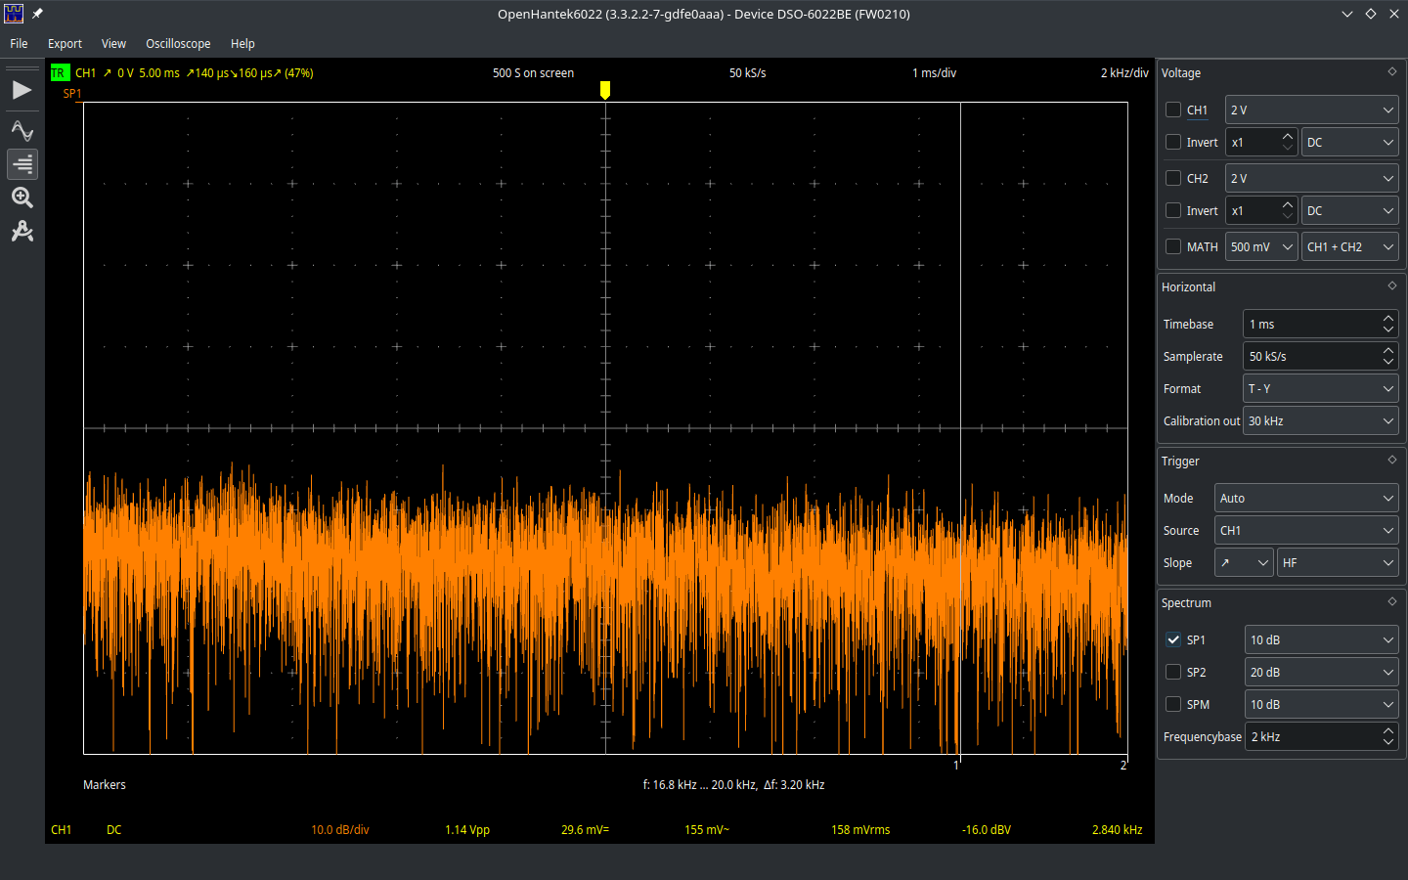The width and height of the screenshot is (1408, 880).
Task: Open the Help menu
Action: coord(242,43)
